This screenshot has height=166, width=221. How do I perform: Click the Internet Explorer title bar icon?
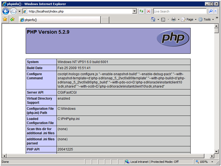[4, 4]
